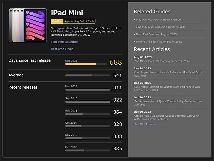The width and height of the screenshot is (214, 161).
Task: Click the Oct 2014 release bar
Action: (x=88, y=126)
